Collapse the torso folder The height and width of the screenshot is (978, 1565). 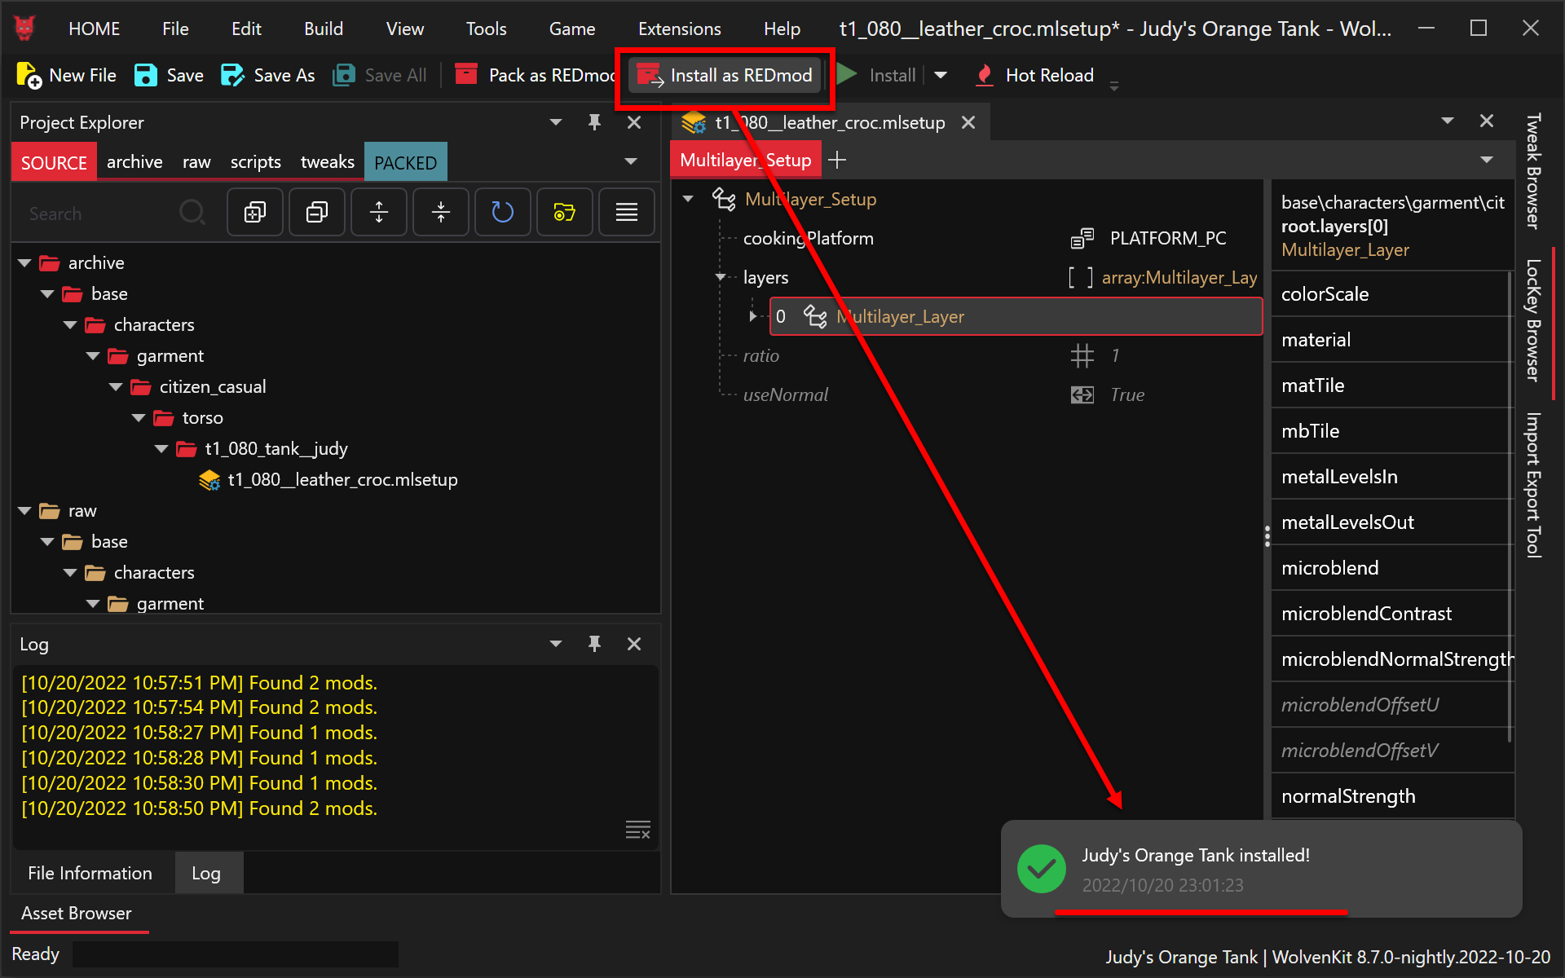[139, 418]
